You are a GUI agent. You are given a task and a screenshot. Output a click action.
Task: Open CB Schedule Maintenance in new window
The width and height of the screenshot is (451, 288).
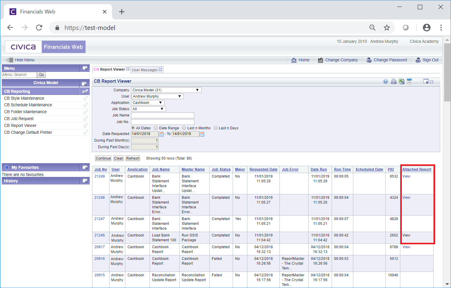point(85,105)
